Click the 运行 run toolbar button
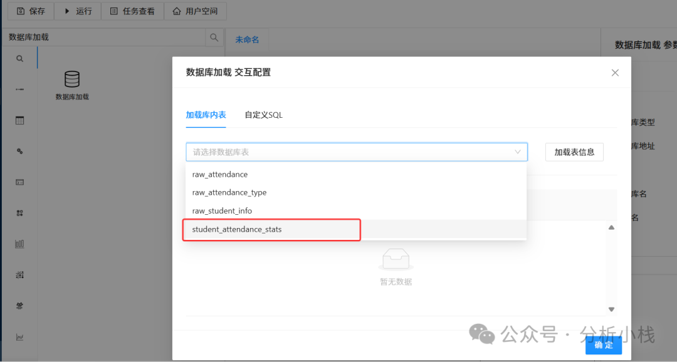The image size is (677, 362). [78, 11]
